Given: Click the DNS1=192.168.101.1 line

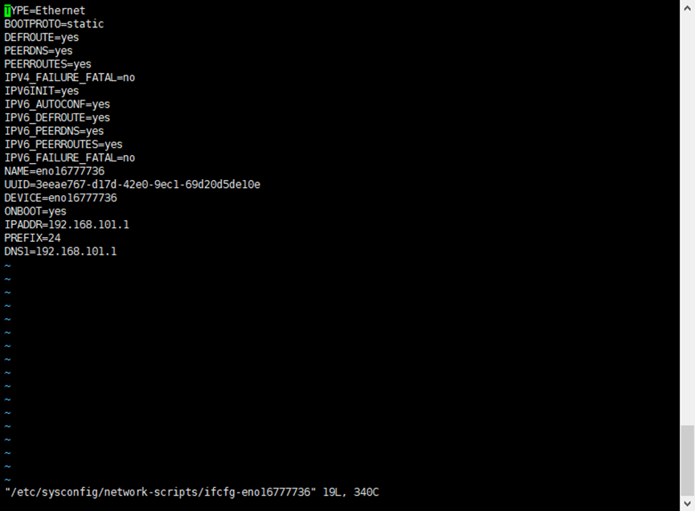Looking at the screenshot, I should pyautogui.click(x=60, y=251).
